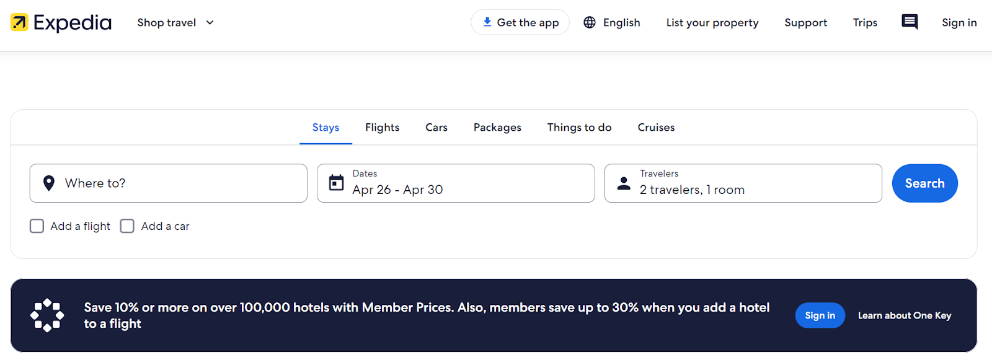Open List your property

pyautogui.click(x=712, y=22)
